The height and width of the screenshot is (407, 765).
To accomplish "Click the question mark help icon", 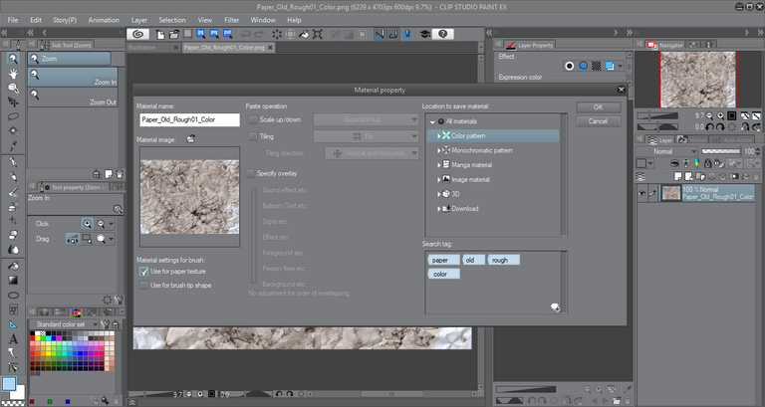I will (442, 34).
